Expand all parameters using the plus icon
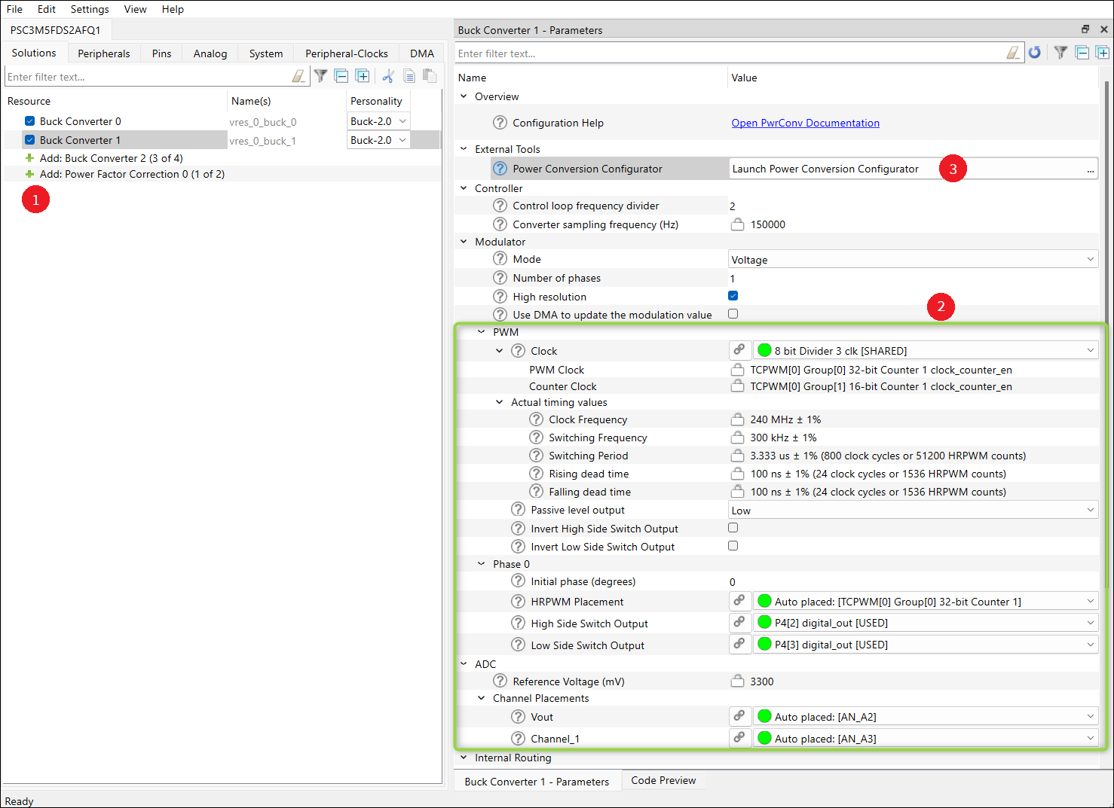This screenshot has height=808, width=1114. 1102,53
